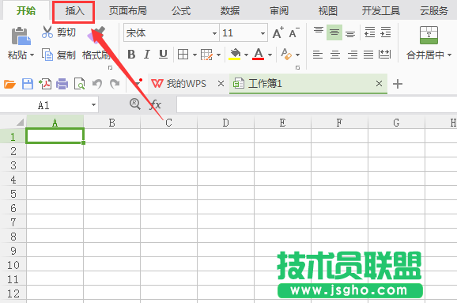Open the font name dropdown

pos(214,33)
